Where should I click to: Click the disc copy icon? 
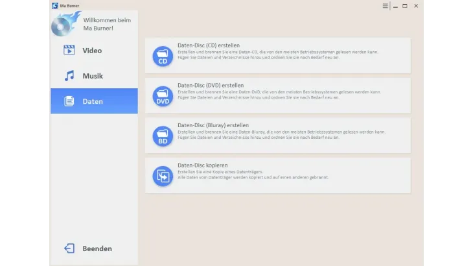click(x=163, y=176)
